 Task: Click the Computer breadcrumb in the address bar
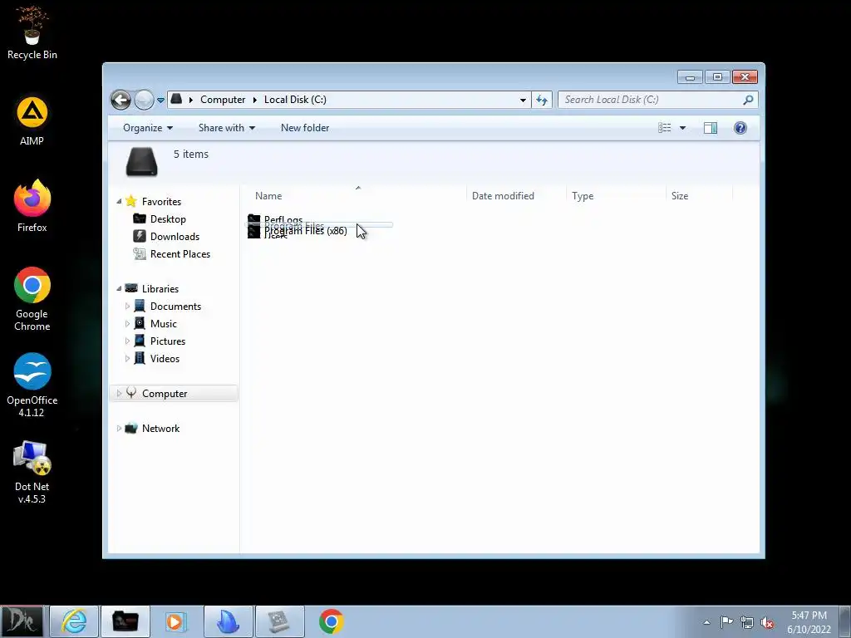pos(223,100)
